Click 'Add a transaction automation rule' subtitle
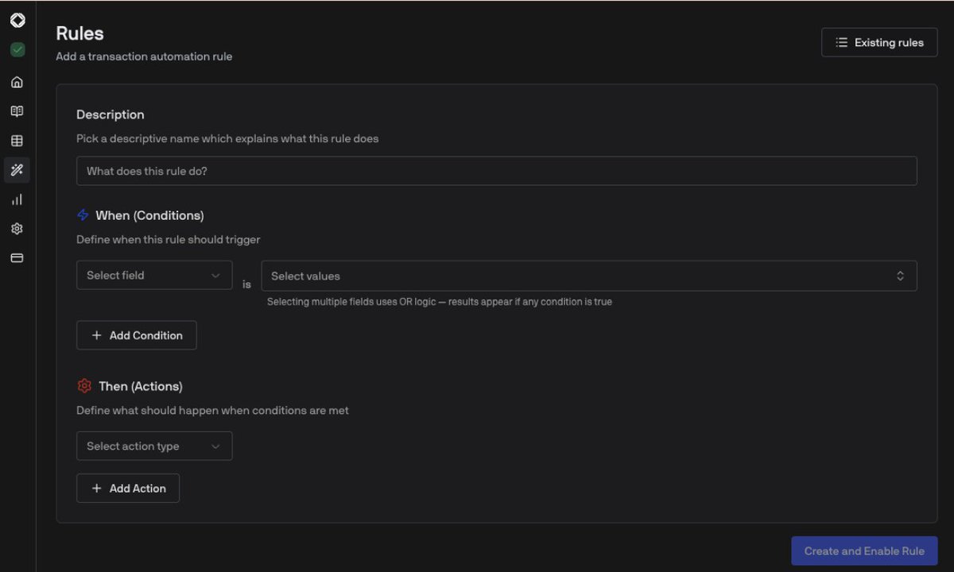Screen dimensions: 954x572 (144, 56)
